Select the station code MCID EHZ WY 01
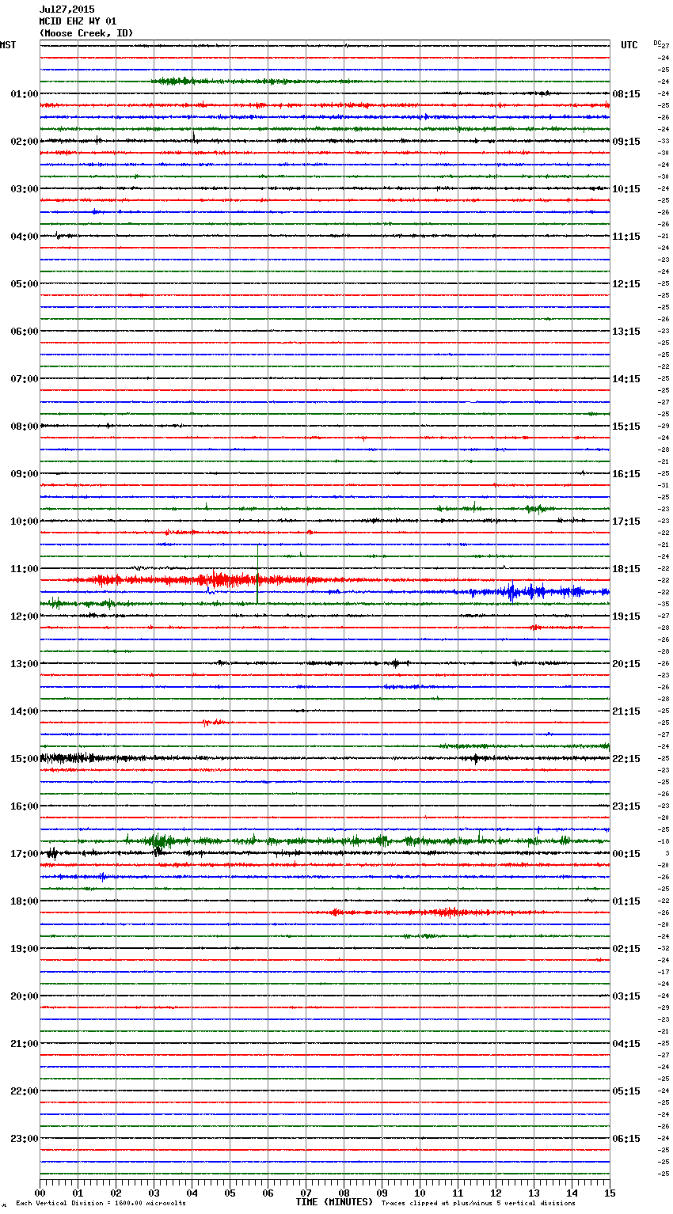This screenshot has height=1214, width=673. 78,21
